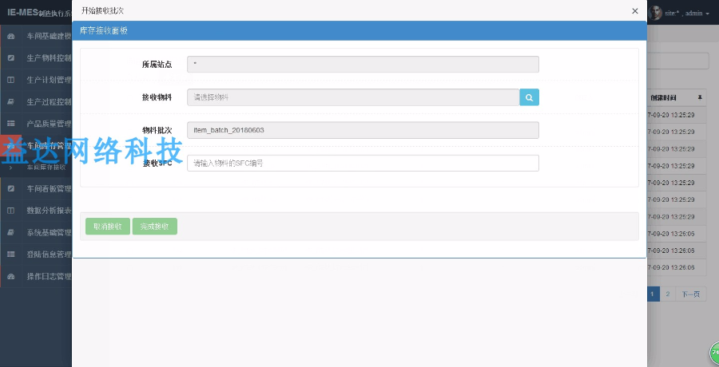
Task: Click the dashboard icon beside 操作日志管理
Action: point(11,276)
